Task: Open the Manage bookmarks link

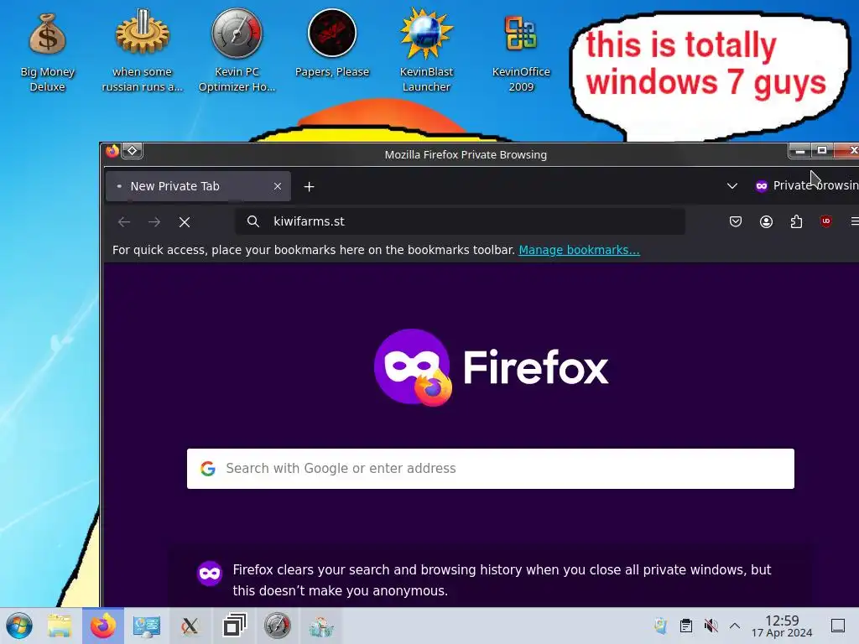Action: click(x=579, y=250)
